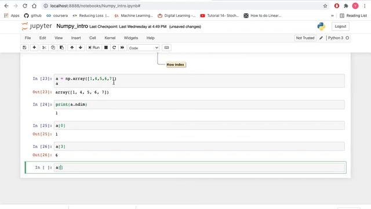Go forward in browser history
Viewport: 371px width, 209px height.
[16, 6]
